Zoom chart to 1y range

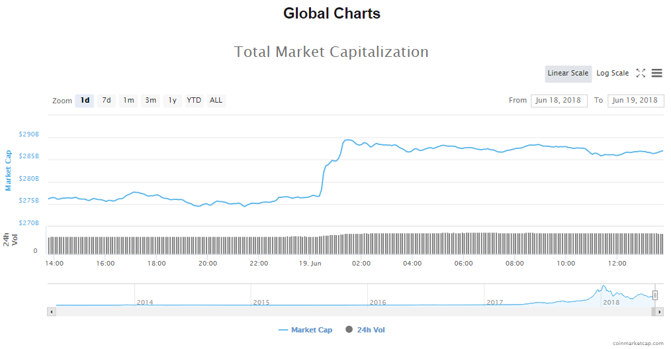(x=172, y=101)
